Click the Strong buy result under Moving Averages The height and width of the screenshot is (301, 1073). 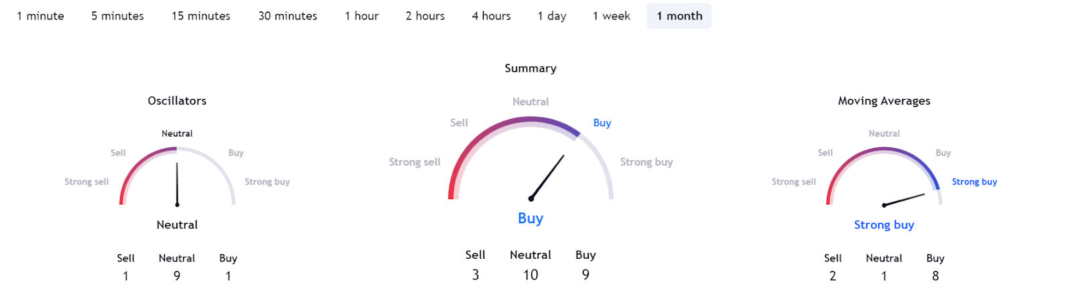[884, 225]
